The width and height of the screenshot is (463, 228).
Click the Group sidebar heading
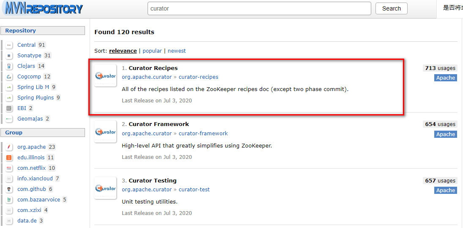[x=43, y=133]
